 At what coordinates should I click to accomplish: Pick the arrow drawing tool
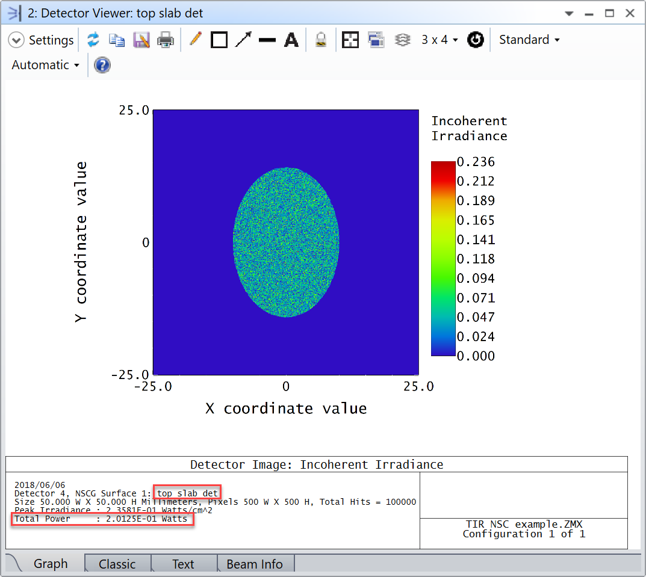click(243, 40)
